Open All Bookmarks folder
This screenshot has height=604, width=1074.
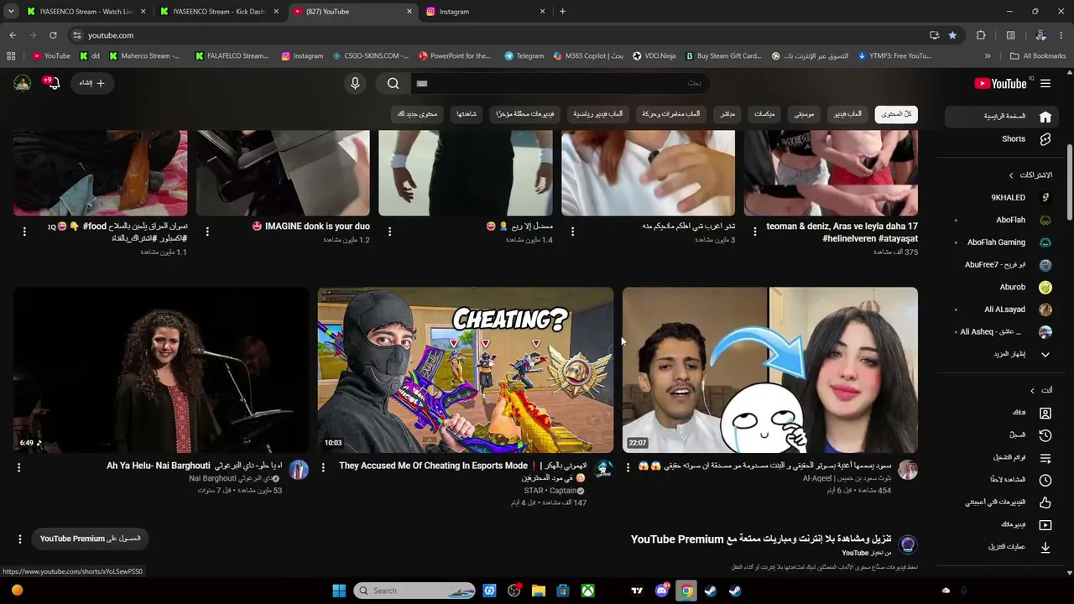(1038, 56)
